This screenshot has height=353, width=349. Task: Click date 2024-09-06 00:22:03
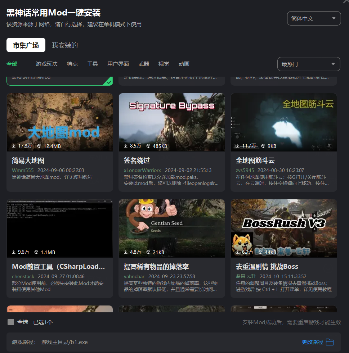pos(61,170)
